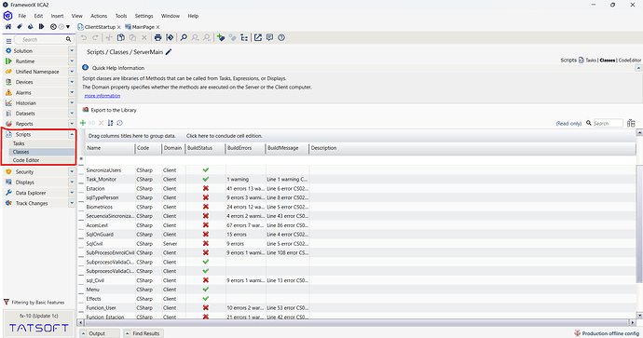The height and width of the screenshot is (338, 643).
Task: Click the green plus tag icon
Action: coord(221,37)
